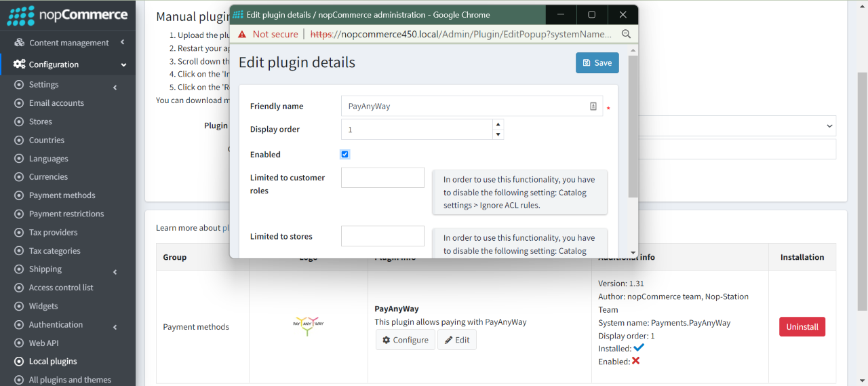Click the nopCommerce logo

click(x=67, y=14)
